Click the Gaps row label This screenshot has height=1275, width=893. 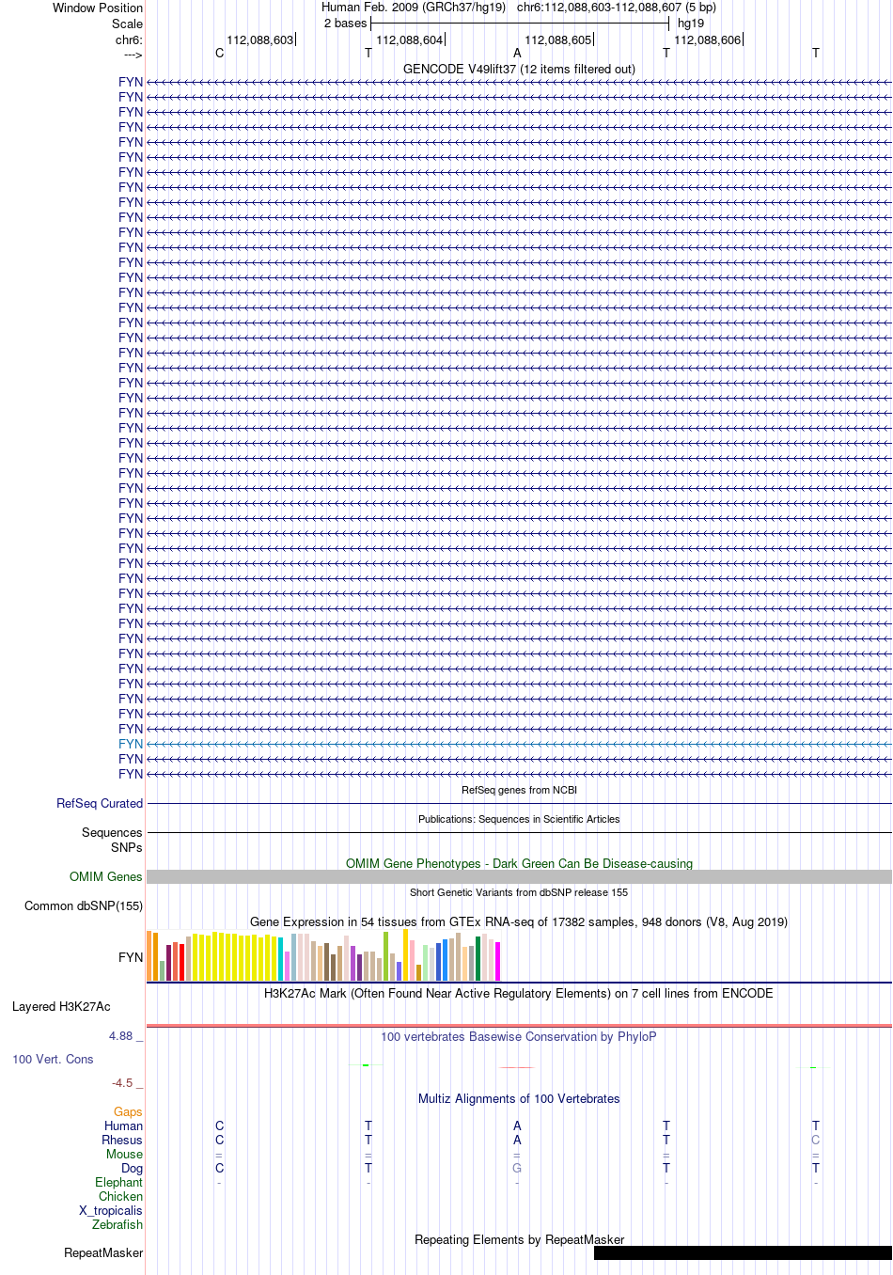[128, 1112]
